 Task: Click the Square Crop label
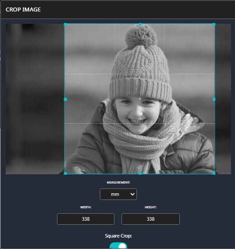click(x=118, y=236)
